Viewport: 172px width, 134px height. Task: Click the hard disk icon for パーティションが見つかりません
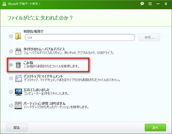pos(18,105)
